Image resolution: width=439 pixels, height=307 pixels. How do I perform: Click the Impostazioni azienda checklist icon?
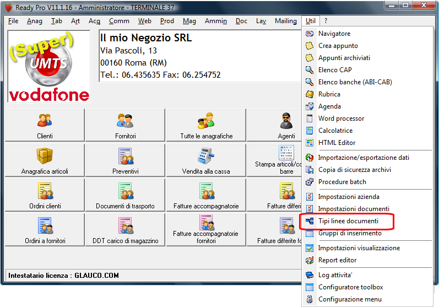point(310,197)
